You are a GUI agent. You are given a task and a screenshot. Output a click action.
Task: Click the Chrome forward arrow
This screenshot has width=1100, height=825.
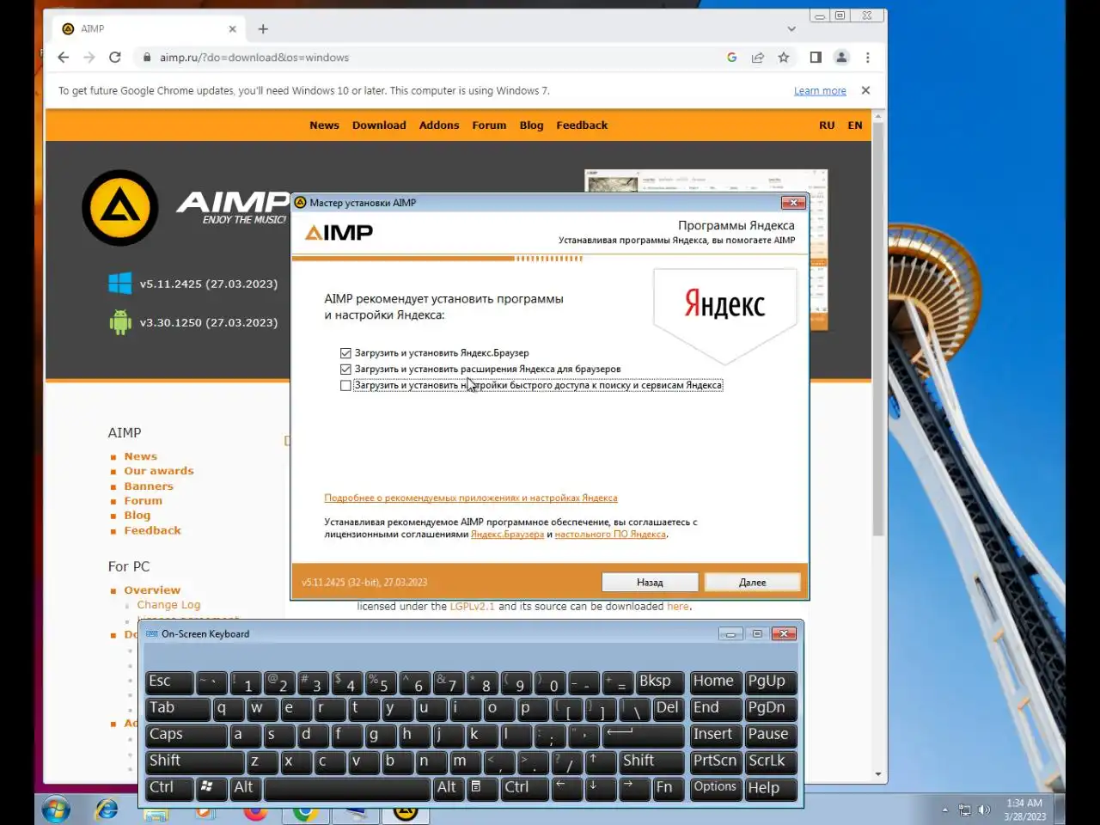[x=89, y=58]
